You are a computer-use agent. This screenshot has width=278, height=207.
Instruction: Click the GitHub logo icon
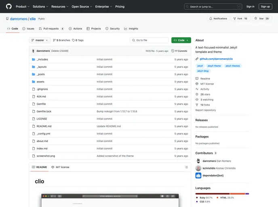click(x=9, y=6)
